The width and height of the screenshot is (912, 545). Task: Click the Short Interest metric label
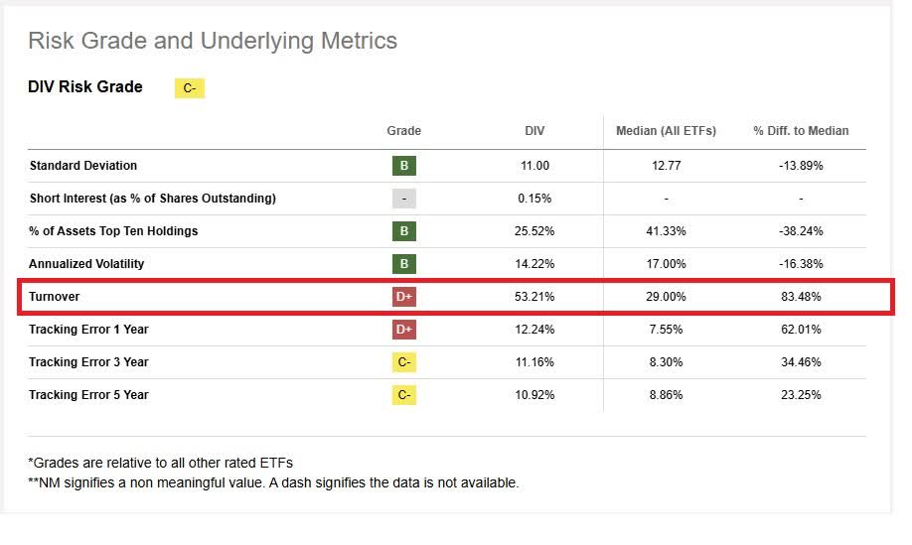(152, 199)
